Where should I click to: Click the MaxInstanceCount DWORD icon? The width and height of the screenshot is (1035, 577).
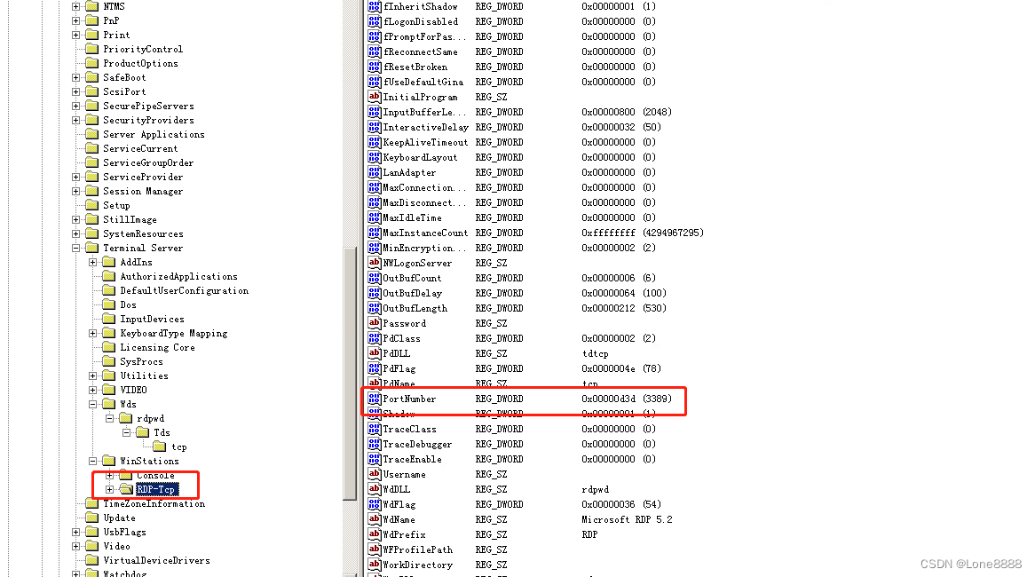tap(375, 233)
